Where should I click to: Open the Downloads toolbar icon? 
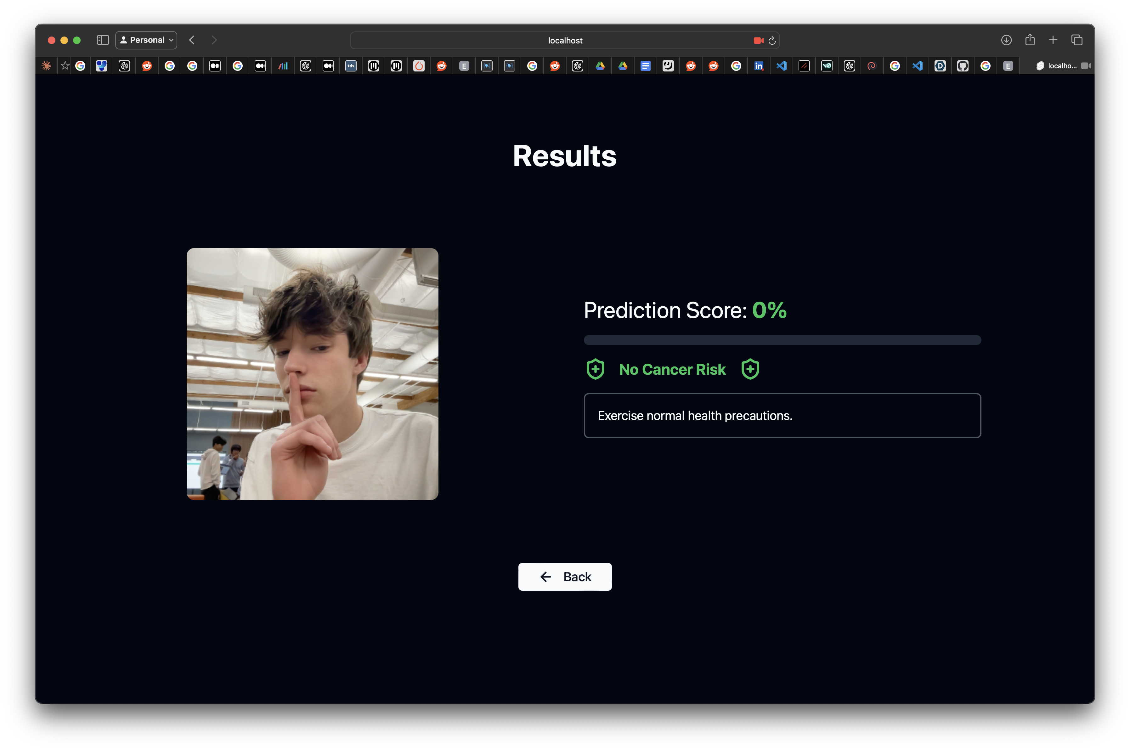pos(1006,40)
